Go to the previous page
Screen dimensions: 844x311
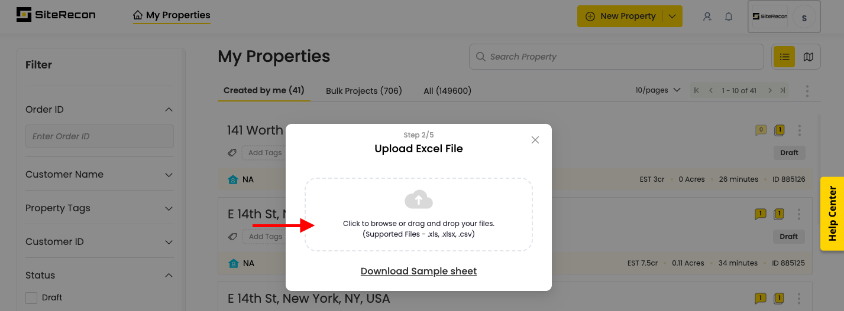click(x=711, y=90)
